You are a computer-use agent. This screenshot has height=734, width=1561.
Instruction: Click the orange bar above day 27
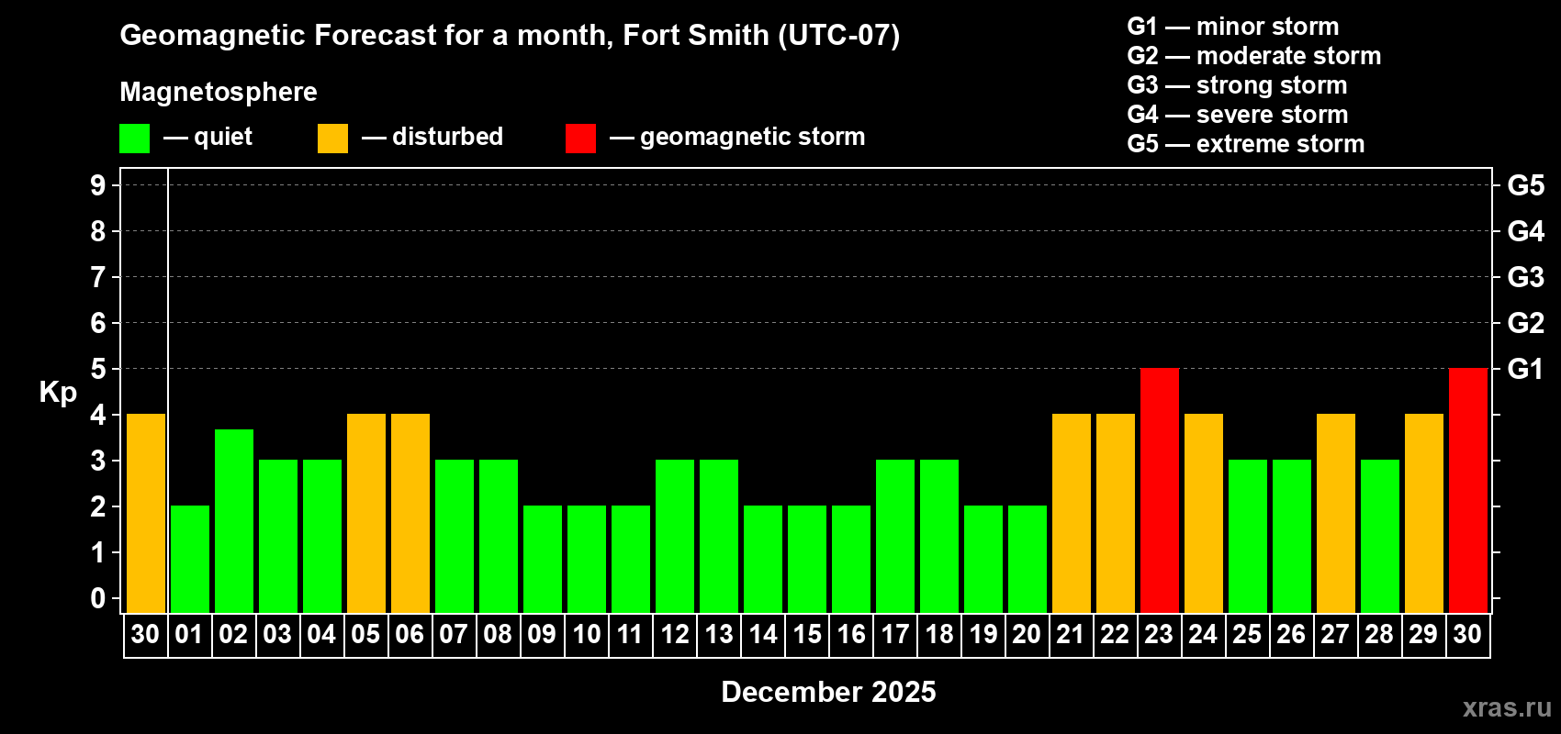coord(1335,513)
